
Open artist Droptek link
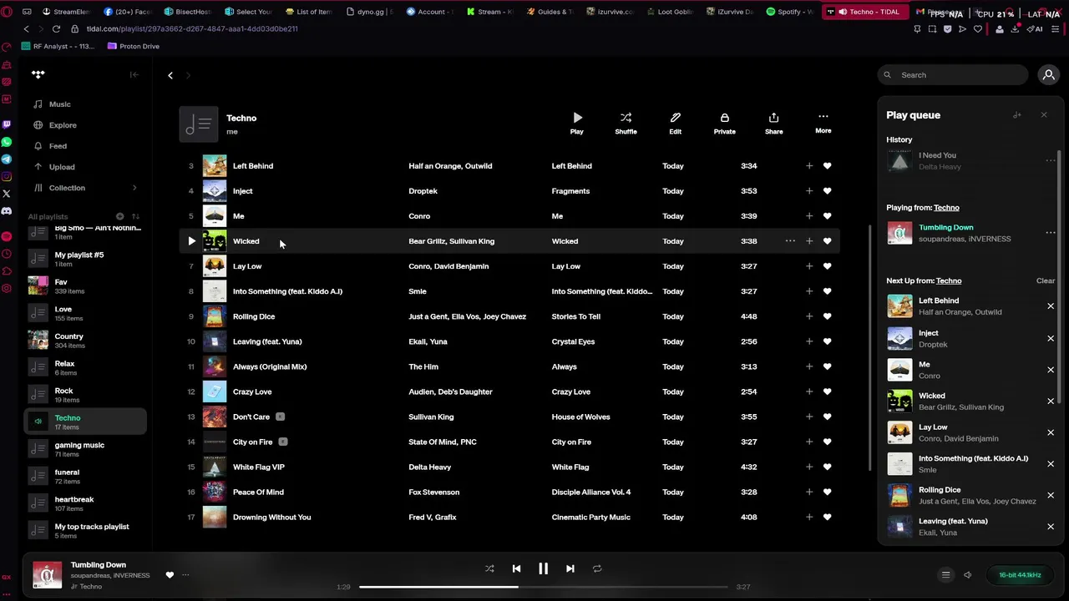pos(423,191)
